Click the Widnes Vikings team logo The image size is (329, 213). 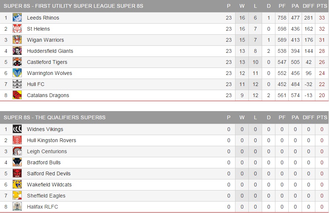pyautogui.click(x=17, y=129)
